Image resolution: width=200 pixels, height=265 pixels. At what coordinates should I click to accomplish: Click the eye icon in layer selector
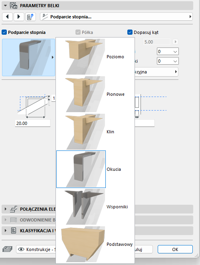point(21,249)
